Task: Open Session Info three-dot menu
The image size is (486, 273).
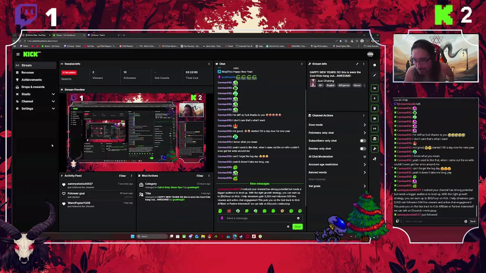Action: (x=208, y=64)
